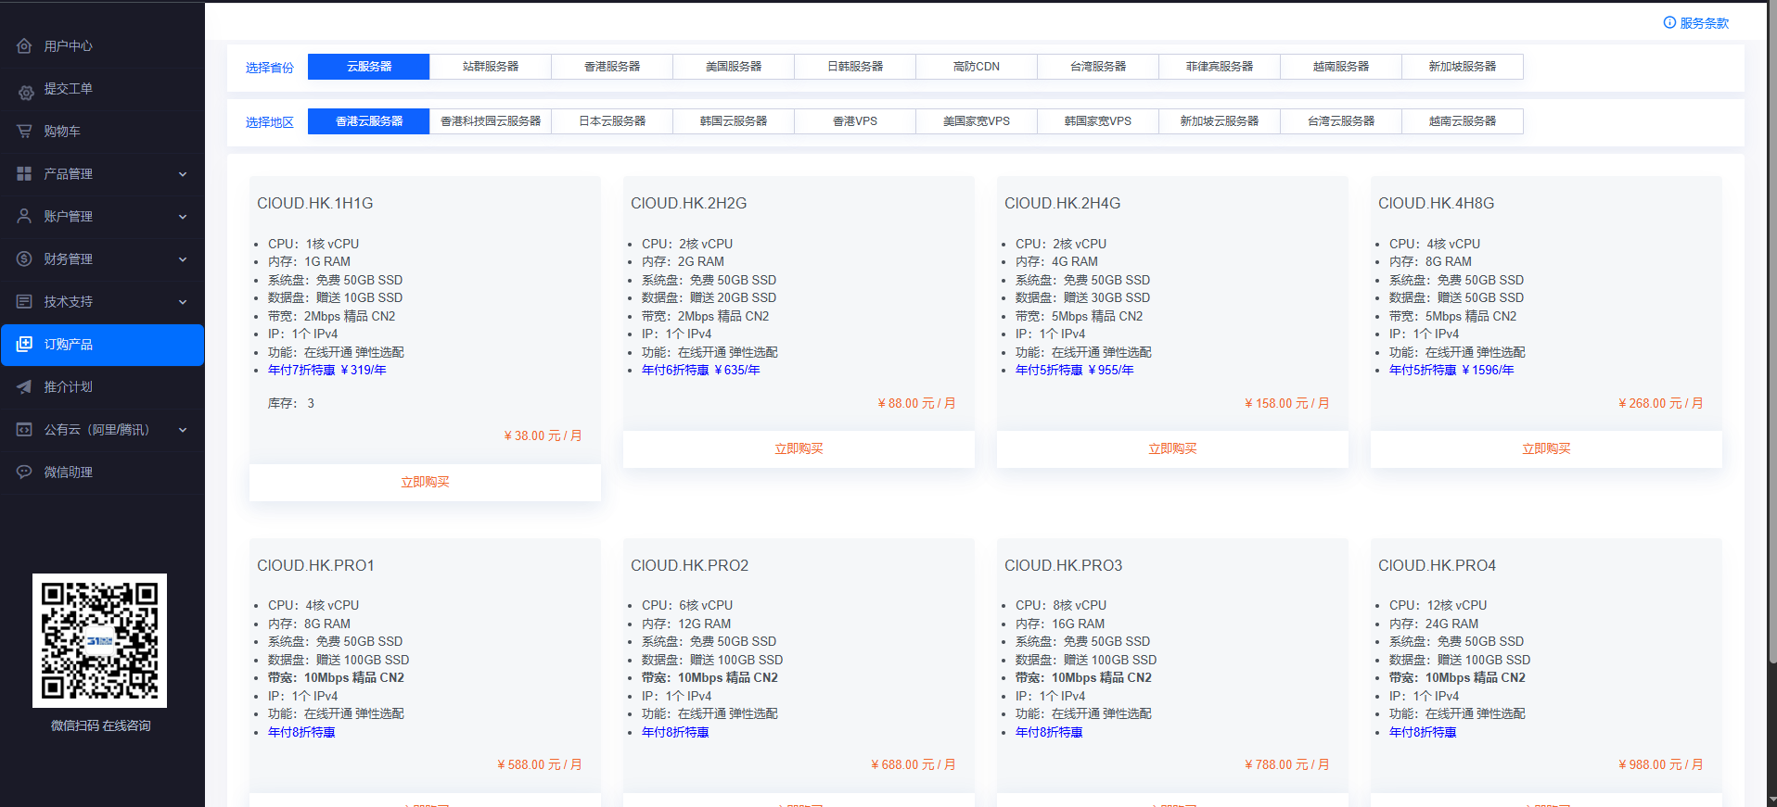Viewport: 1777px width, 807px height.
Task: Choose the 美国家宽VPS region tab
Action: (x=976, y=121)
